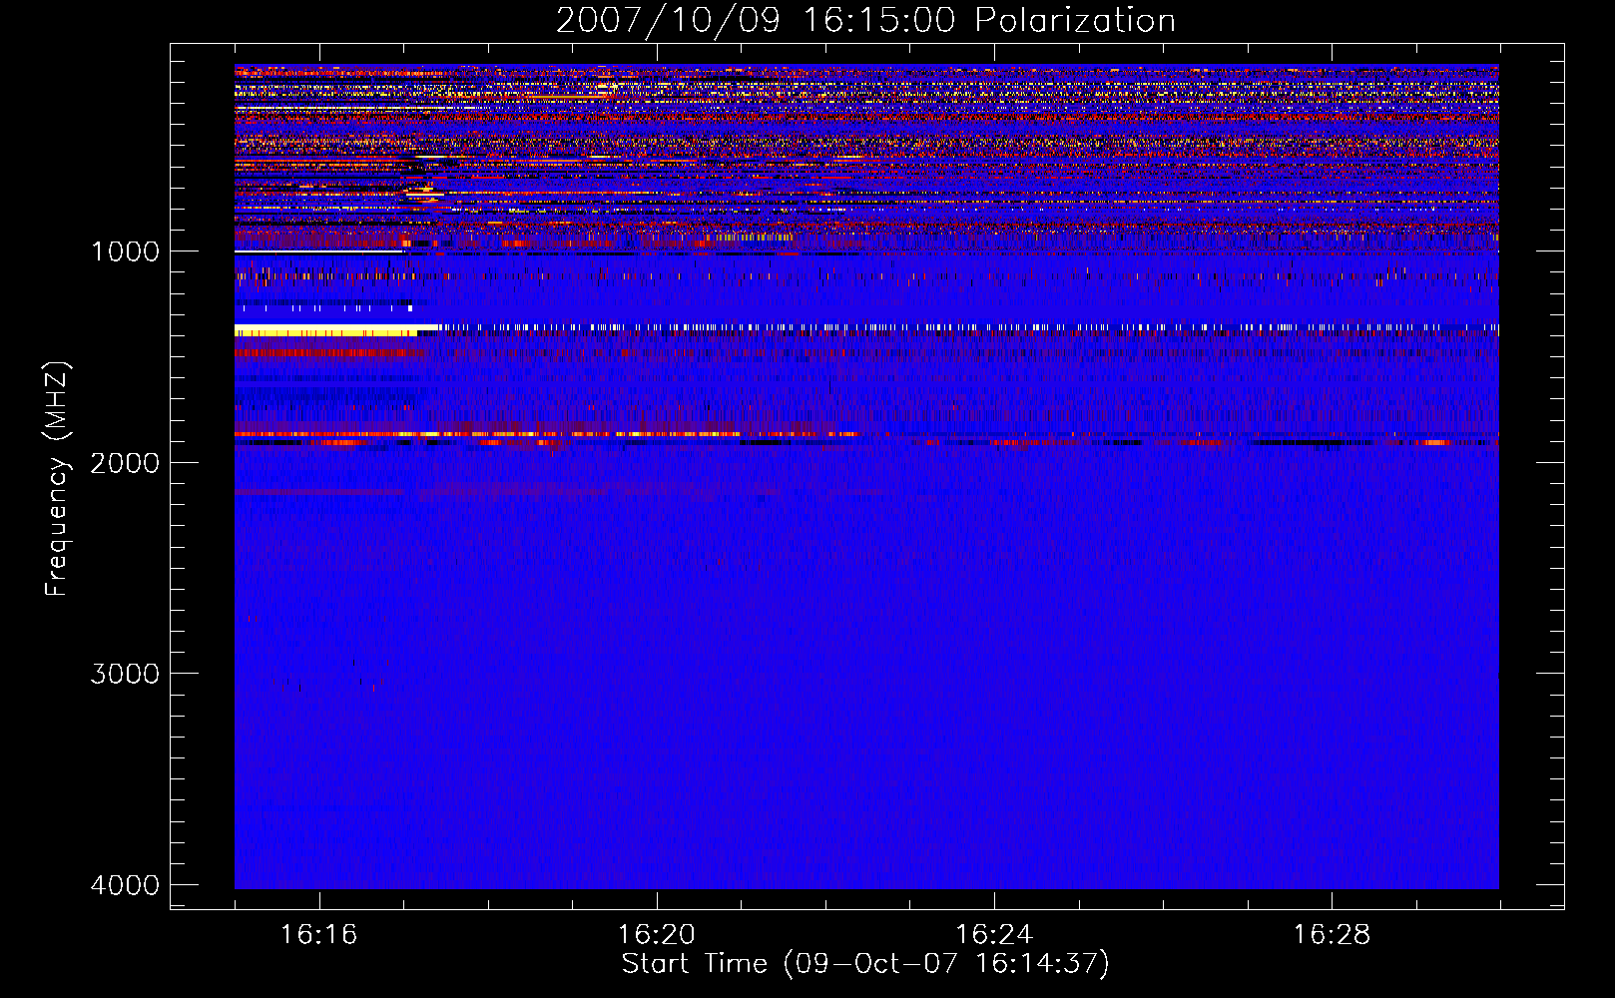
Task: Click the 16:20 time tick label
Action: [x=657, y=935]
